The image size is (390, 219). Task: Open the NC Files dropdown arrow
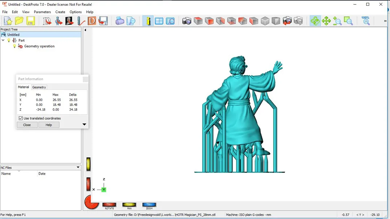pyautogui.click(x=78, y=167)
